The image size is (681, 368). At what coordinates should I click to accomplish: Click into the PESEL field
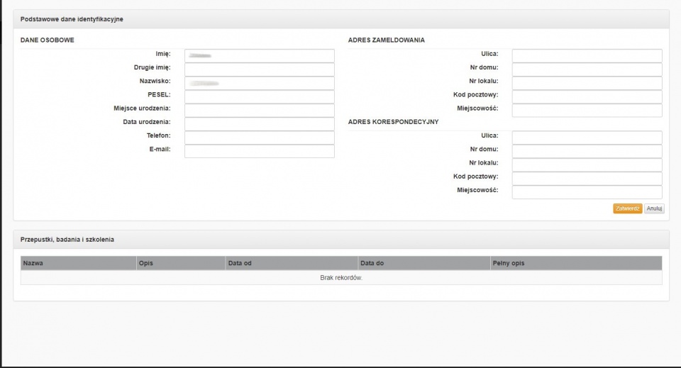(x=260, y=96)
